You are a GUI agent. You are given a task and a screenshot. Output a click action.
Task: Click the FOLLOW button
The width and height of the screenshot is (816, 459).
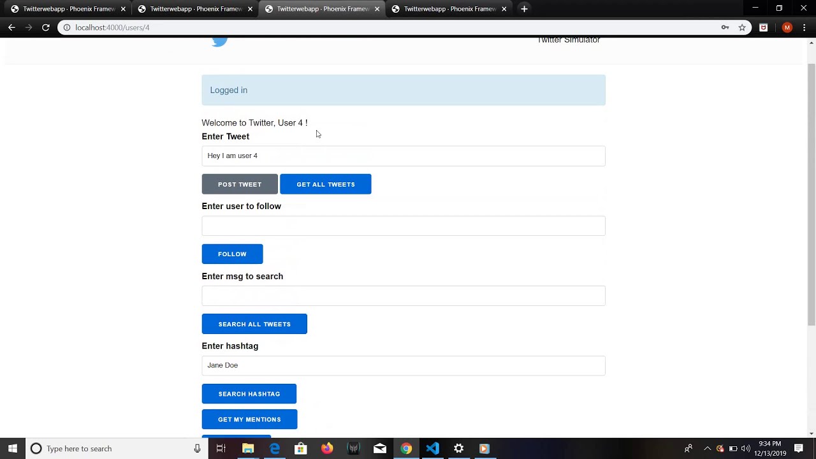tap(232, 254)
